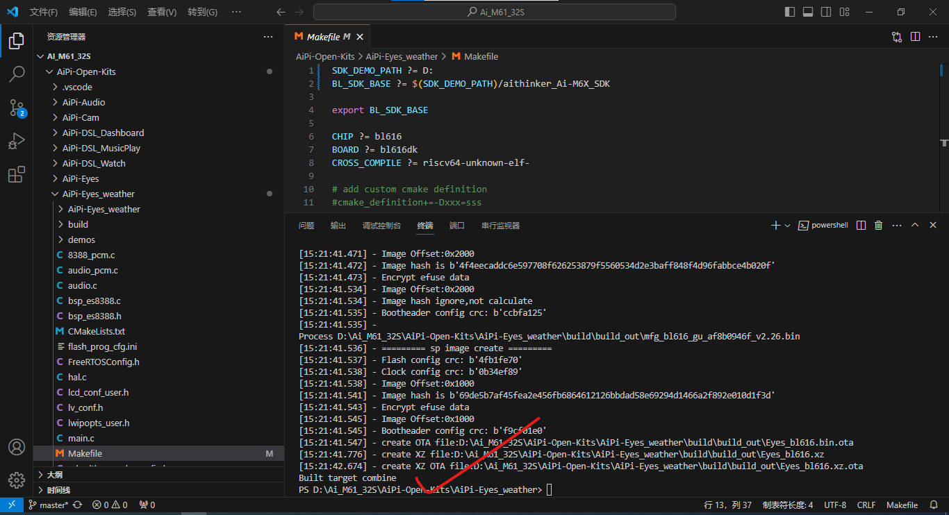Open the Explorer view in activity bar
The image size is (949, 515).
(x=17, y=41)
